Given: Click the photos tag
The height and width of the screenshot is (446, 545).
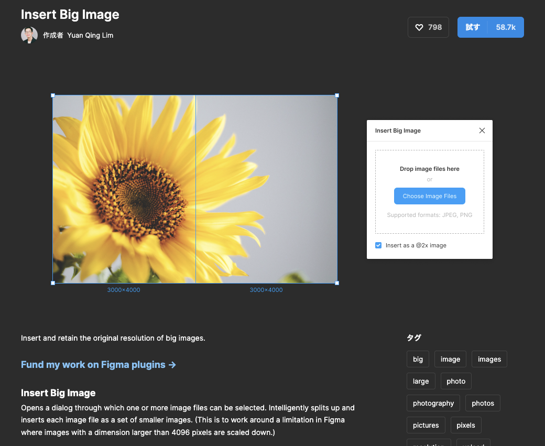Looking at the screenshot, I should pyautogui.click(x=482, y=403).
